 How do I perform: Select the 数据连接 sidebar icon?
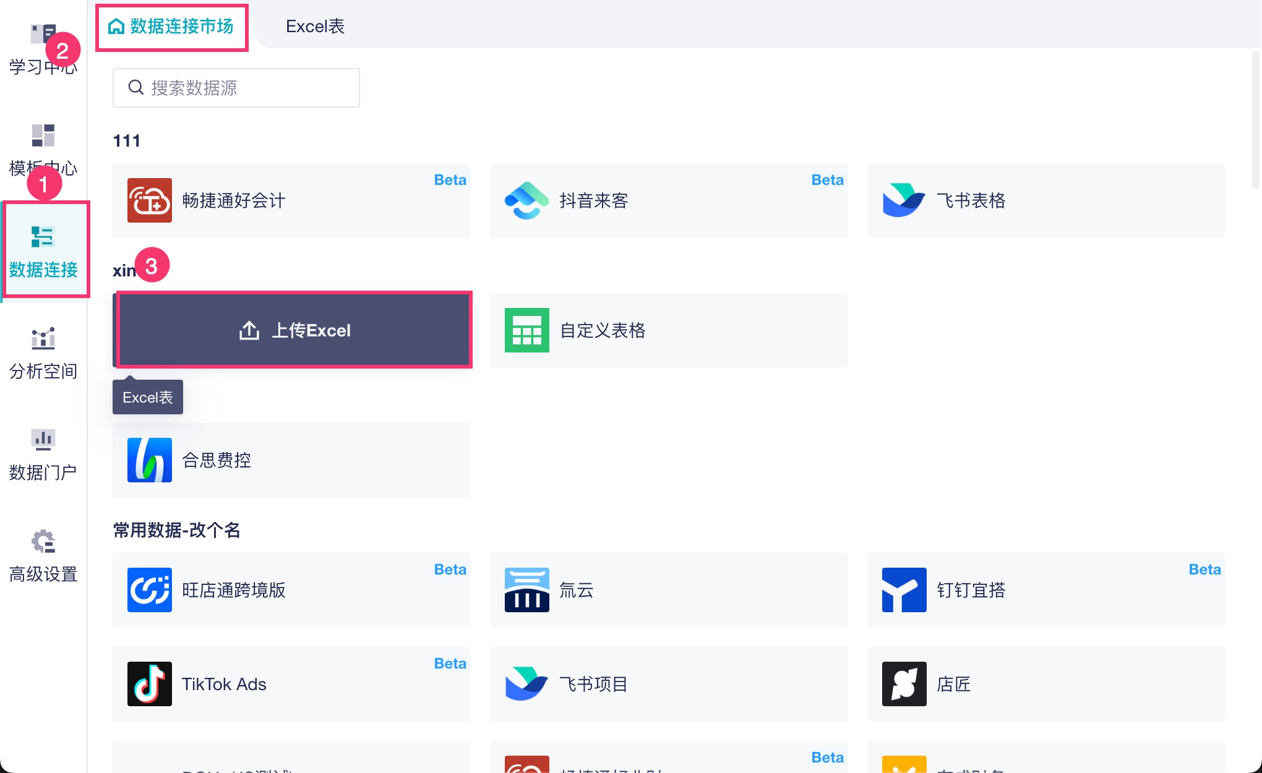(43, 237)
